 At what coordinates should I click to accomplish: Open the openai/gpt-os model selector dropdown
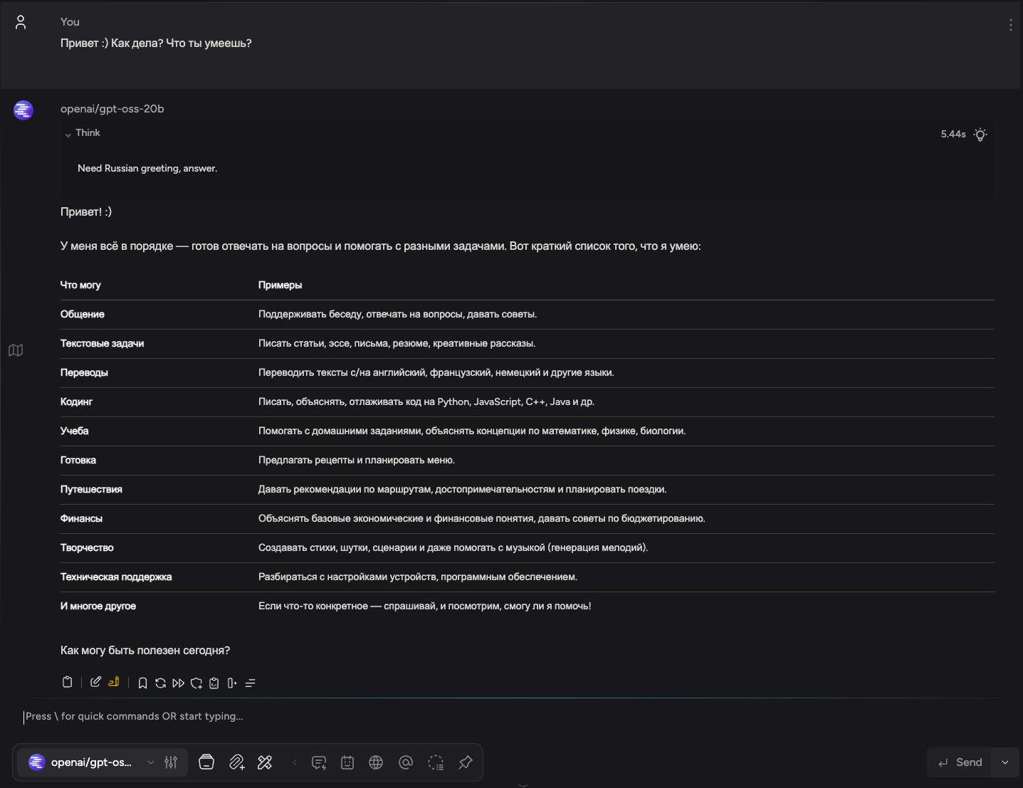tap(91, 762)
